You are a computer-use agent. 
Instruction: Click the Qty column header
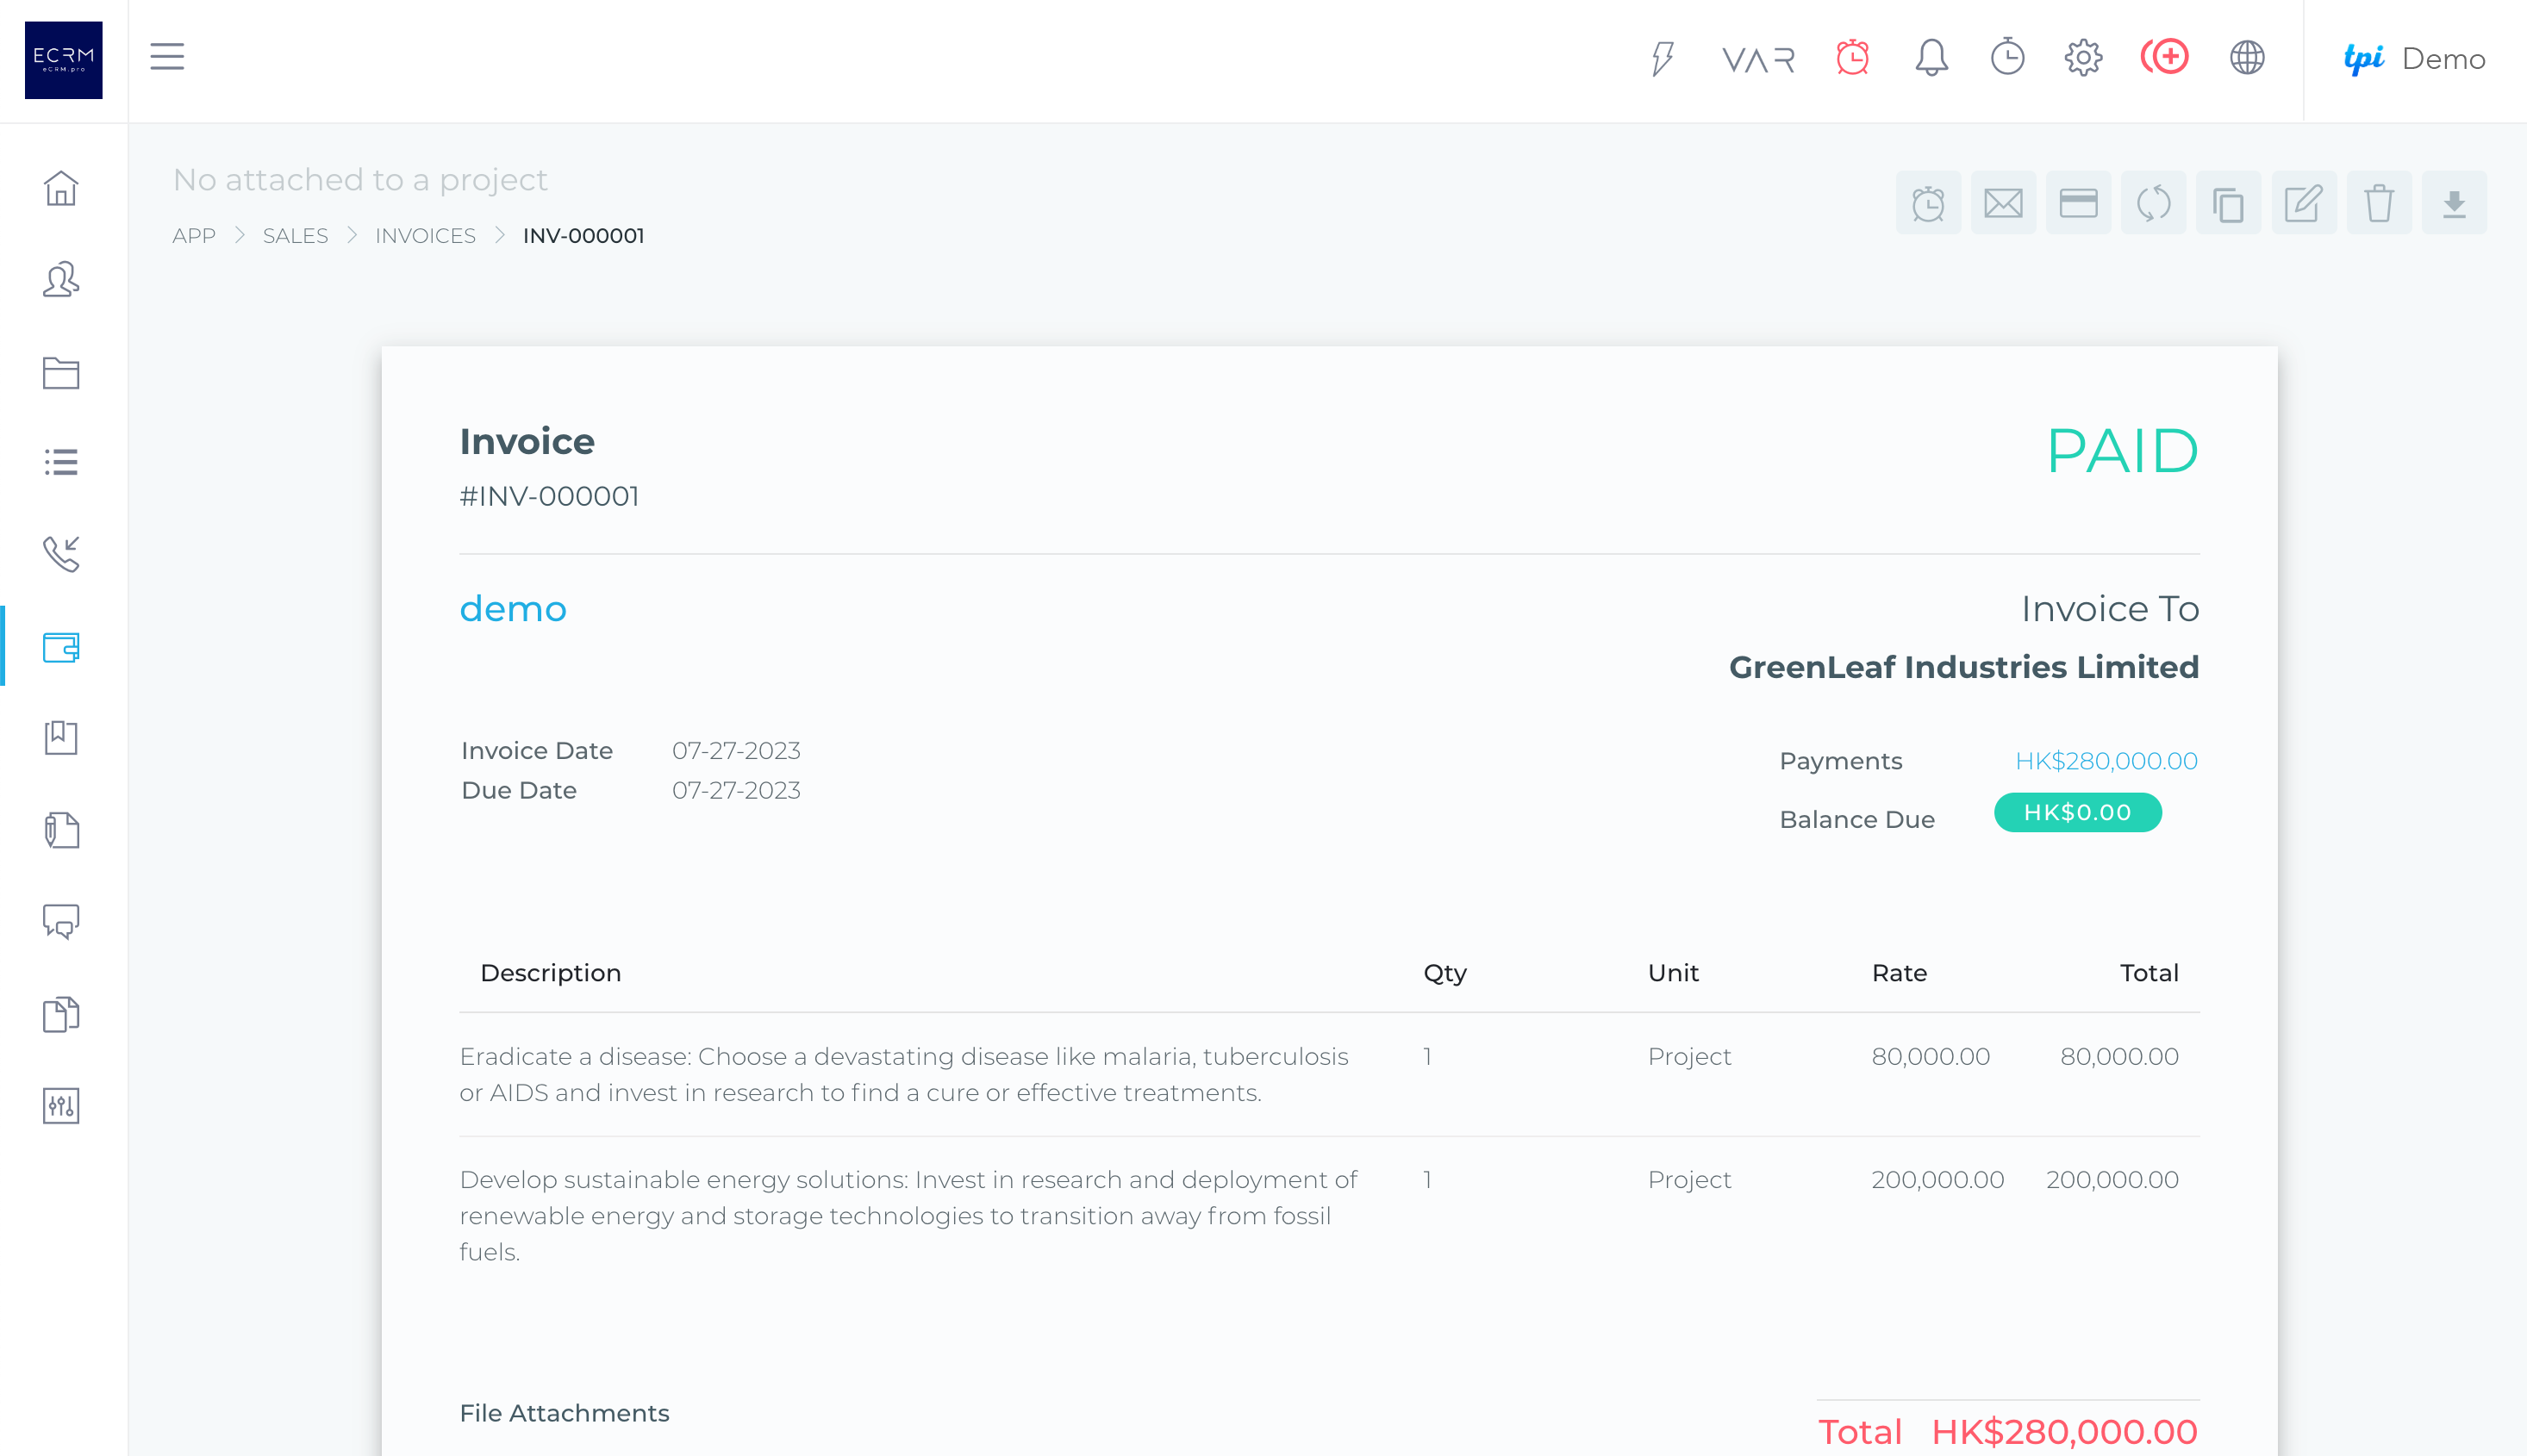tap(1444, 973)
